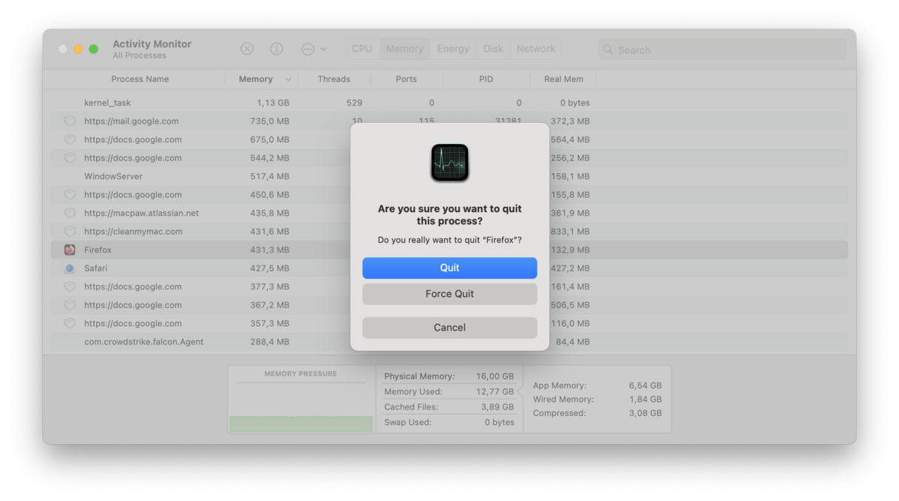Click the Activity Monitor icon in the dialog
Screen dimensions: 899x501
coord(449,162)
